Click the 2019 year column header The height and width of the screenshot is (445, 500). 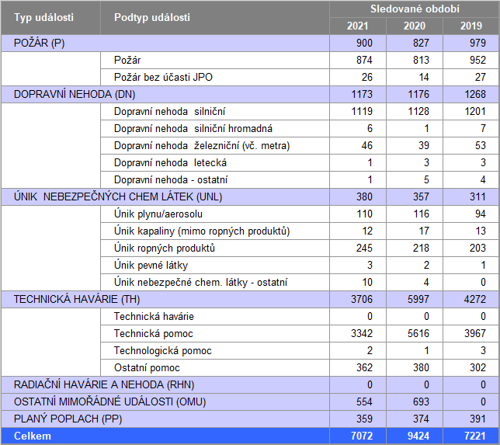click(471, 26)
